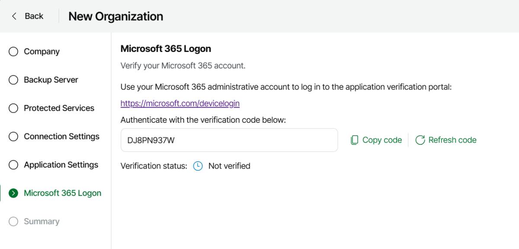Select the circle marker next to Company
Viewport: 519px width, 249px height.
[x=13, y=51]
